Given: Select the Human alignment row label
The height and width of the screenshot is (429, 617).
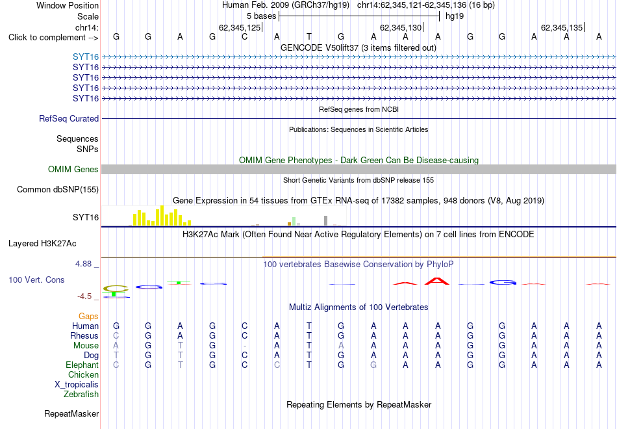Looking at the screenshot, I should click(x=85, y=326).
